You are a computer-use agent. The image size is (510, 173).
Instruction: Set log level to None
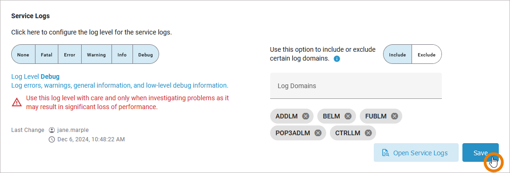pos(23,54)
